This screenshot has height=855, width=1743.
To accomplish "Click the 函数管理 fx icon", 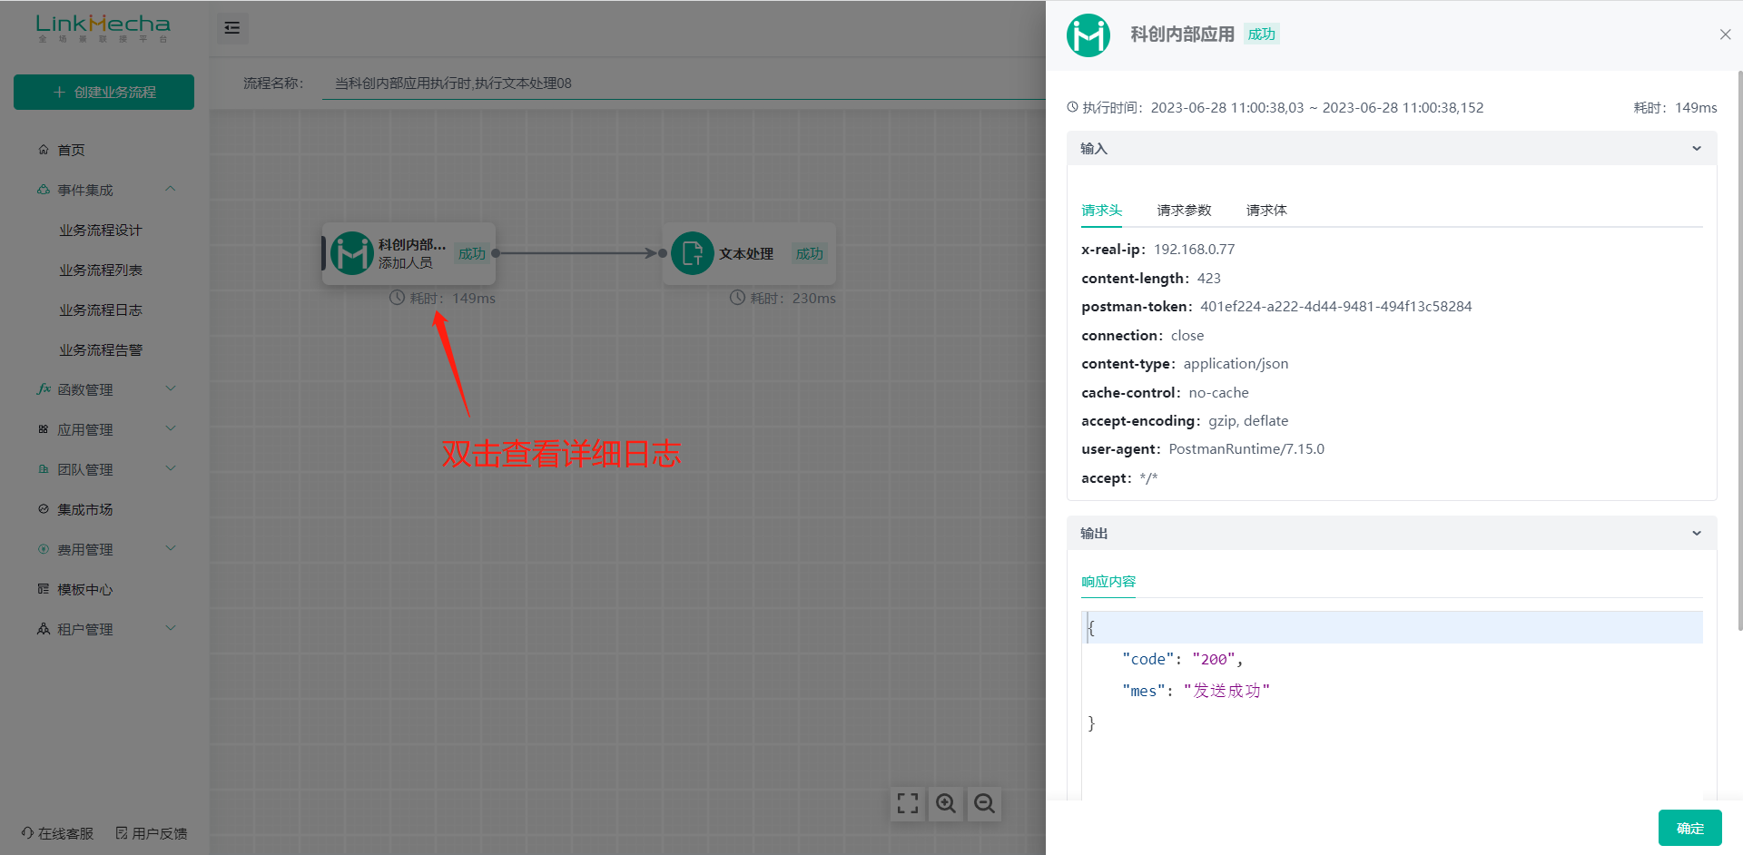I will point(44,388).
